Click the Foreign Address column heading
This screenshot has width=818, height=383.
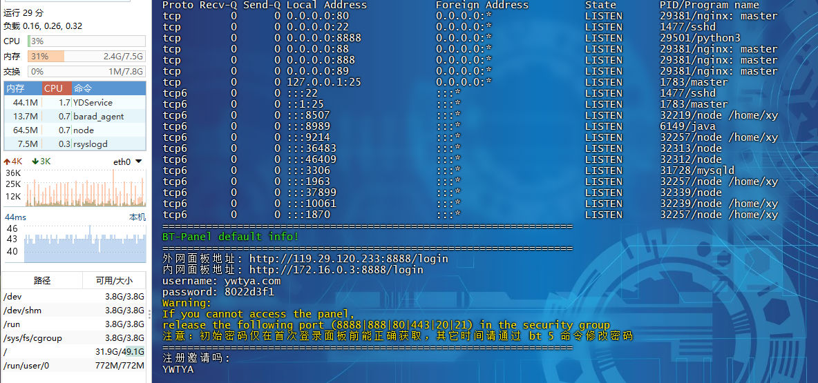482,6
